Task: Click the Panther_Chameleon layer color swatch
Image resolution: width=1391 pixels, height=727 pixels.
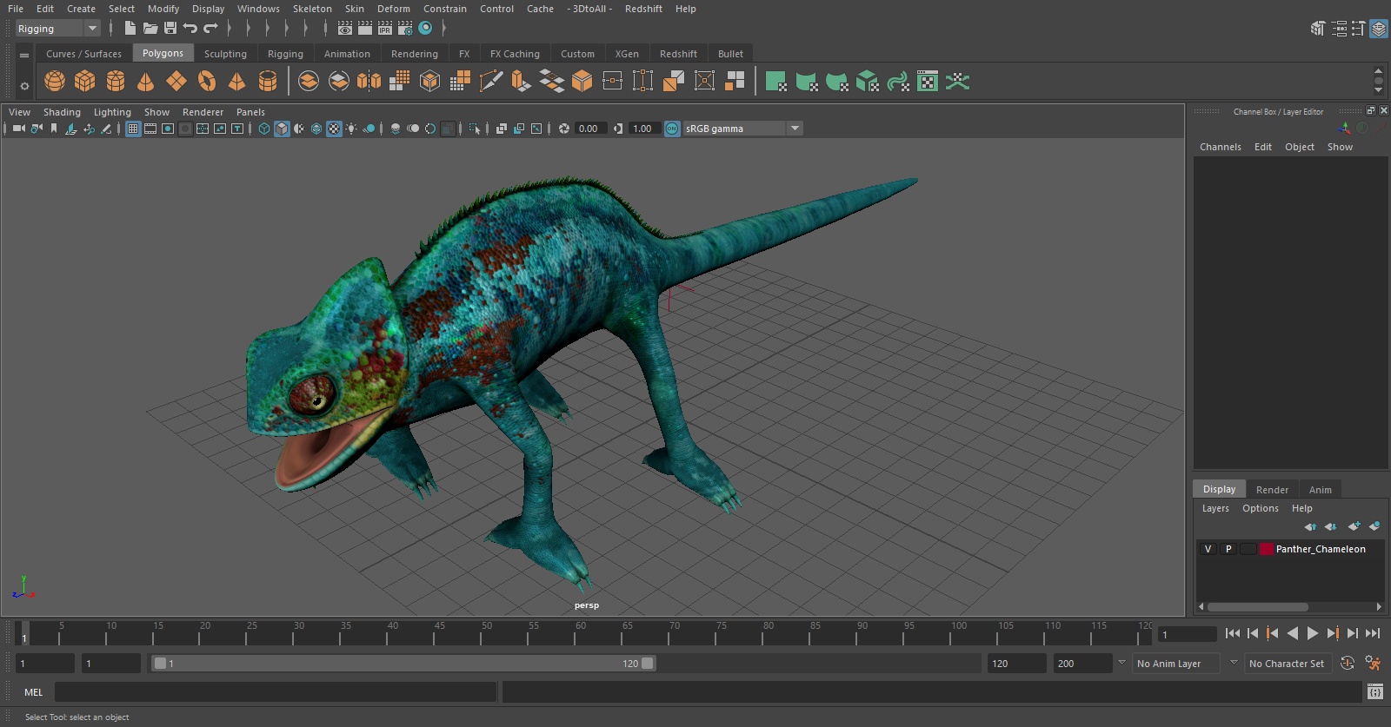Action: click(1267, 549)
